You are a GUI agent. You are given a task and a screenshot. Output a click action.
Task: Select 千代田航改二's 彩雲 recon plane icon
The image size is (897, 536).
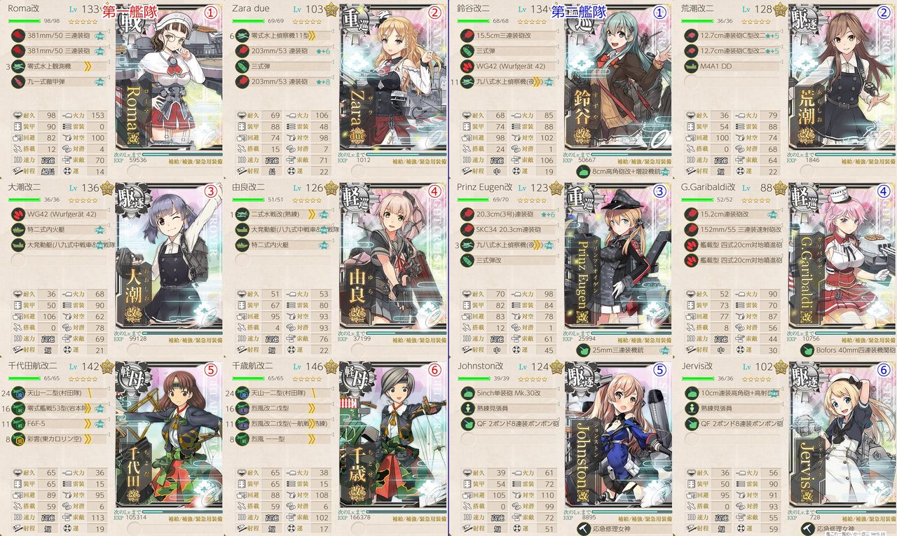(x=19, y=439)
